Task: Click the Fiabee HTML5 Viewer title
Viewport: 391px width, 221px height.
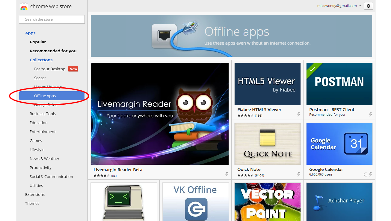Action: tap(259, 110)
